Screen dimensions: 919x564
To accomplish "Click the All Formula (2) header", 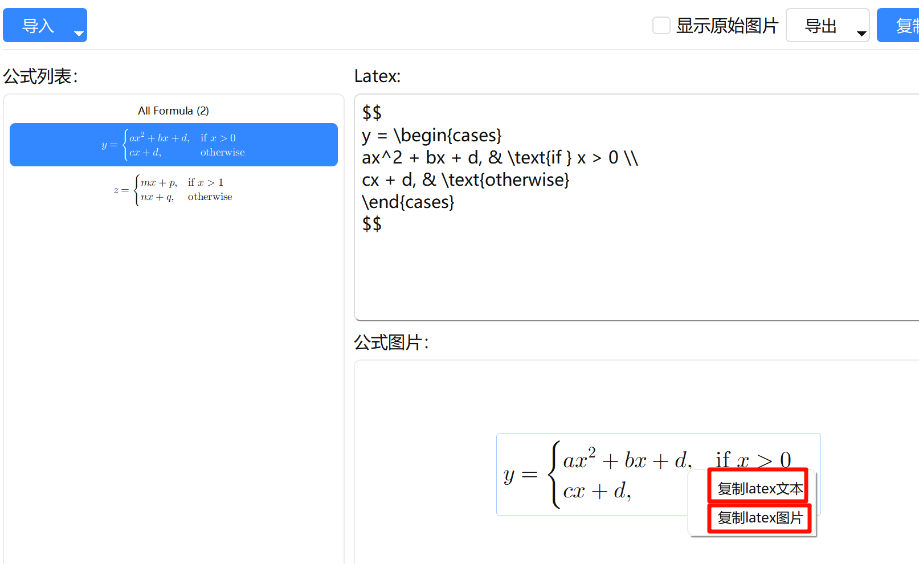I will (x=173, y=111).
